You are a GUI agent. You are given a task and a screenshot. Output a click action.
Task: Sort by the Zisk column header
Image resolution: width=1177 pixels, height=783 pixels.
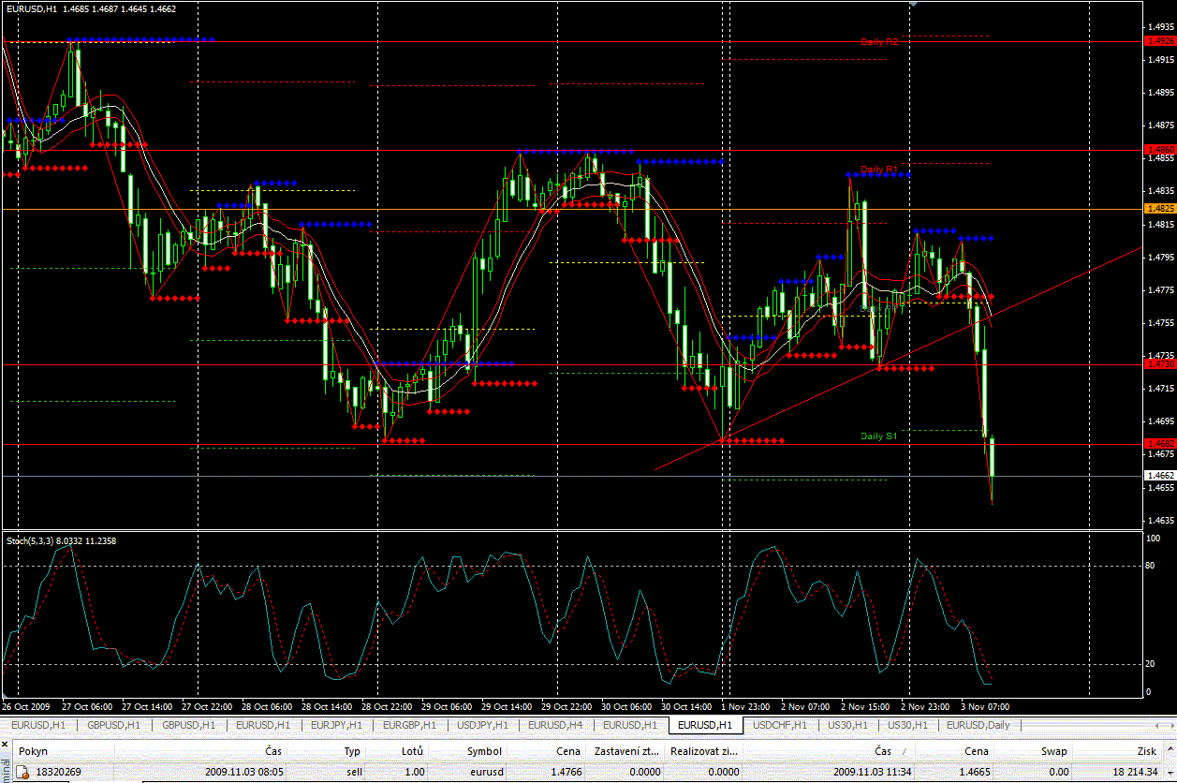coord(1146,751)
